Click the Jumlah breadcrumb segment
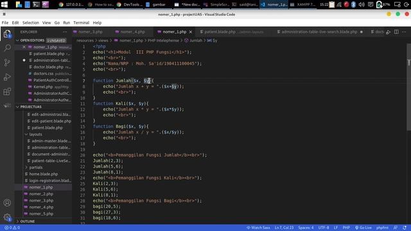The width and height of the screenshot is (411, 231). point(195,40)
